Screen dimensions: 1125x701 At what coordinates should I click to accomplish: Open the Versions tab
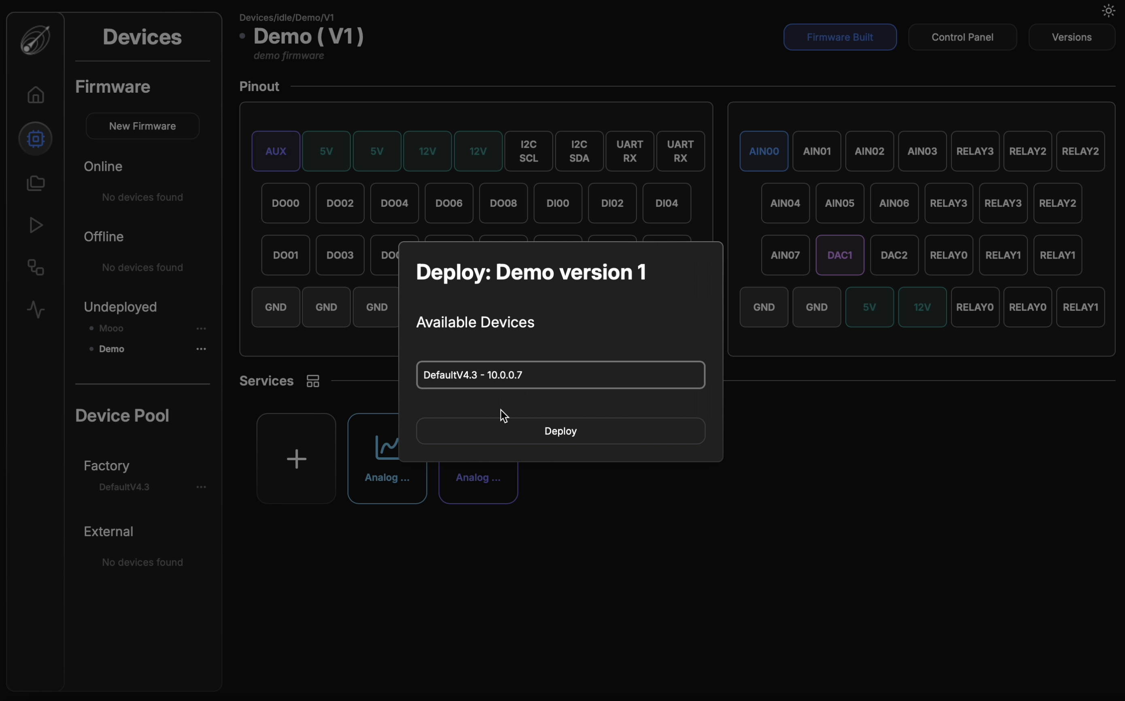click(x=1071, y=37)
